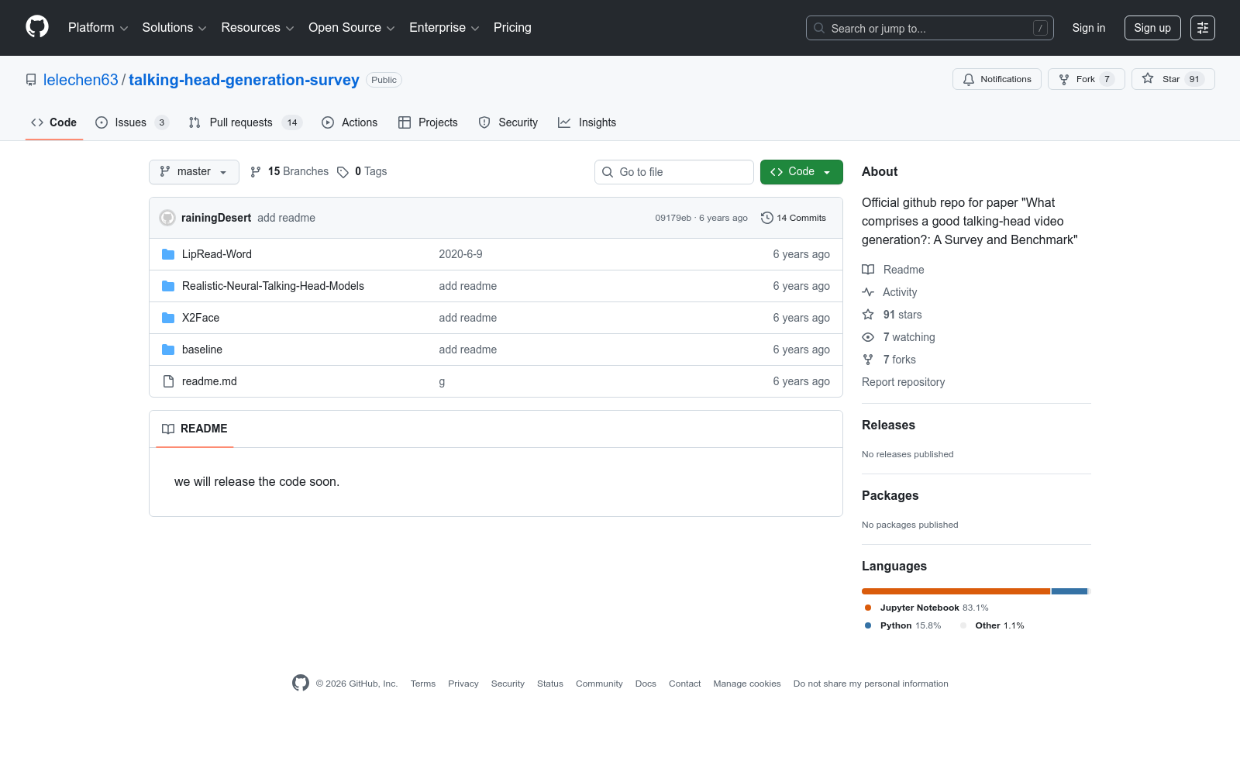Screen dimensions: 1240x775
Task: Open the master branch selector dropdown
Action: click(194, 172)
